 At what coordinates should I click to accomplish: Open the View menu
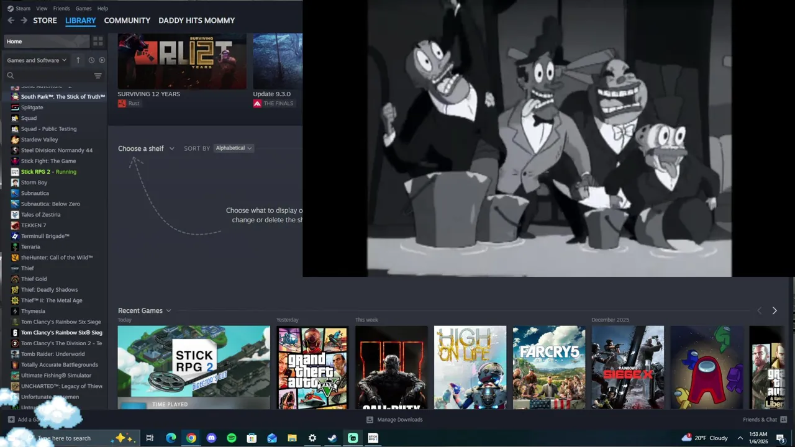(x=42, y=8)
